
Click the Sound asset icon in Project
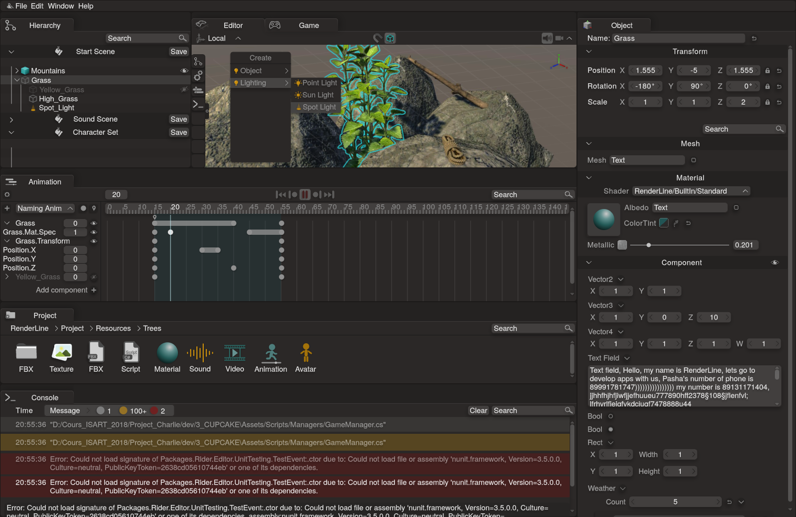pyautogui.click(x=200, y=353)
